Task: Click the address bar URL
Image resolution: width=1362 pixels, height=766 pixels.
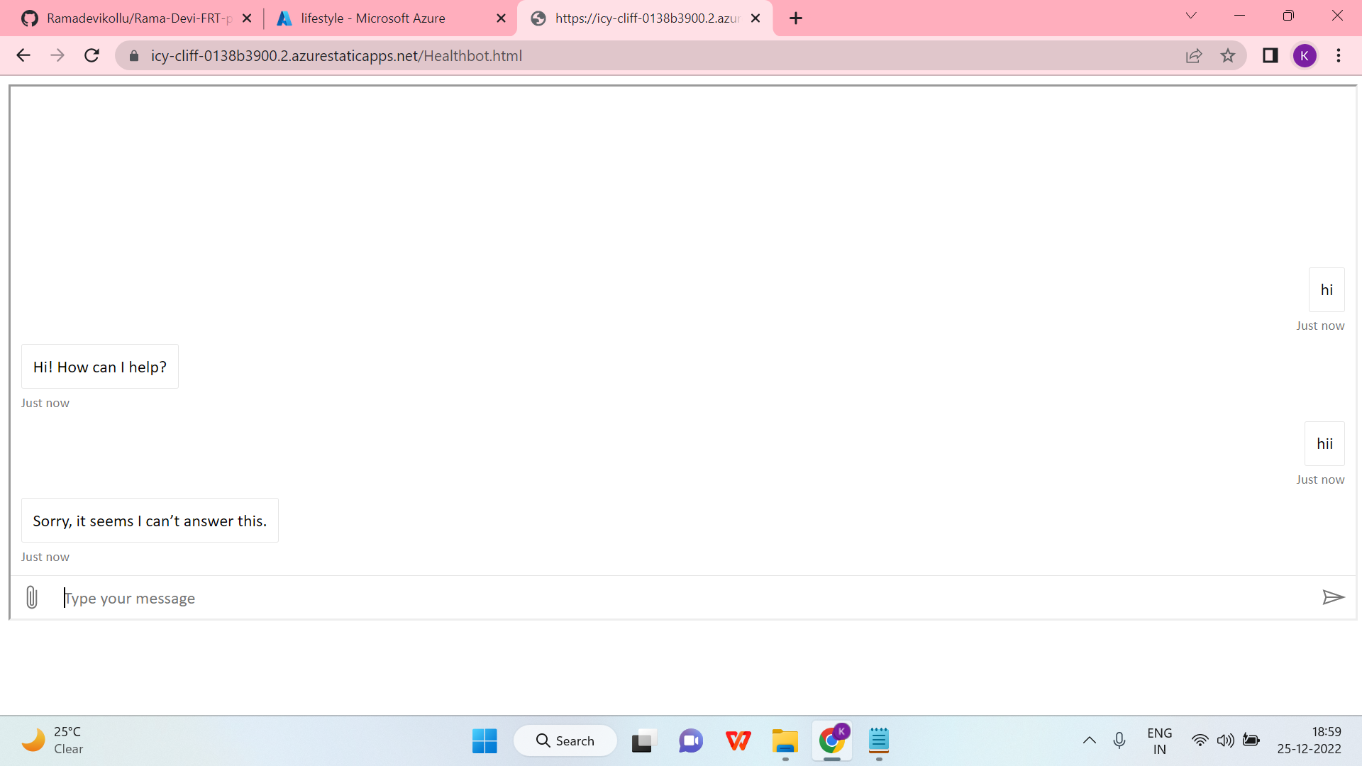Action: point(336,55)
